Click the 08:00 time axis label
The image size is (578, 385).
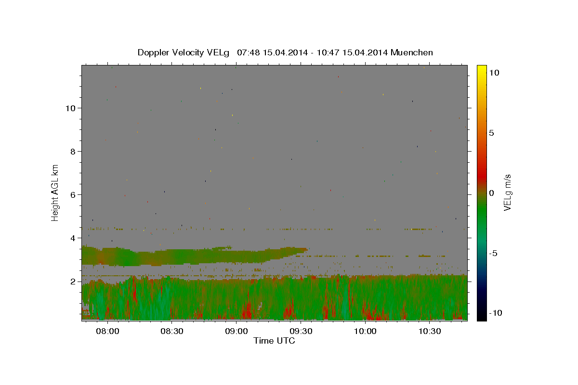tap(107, 331)
